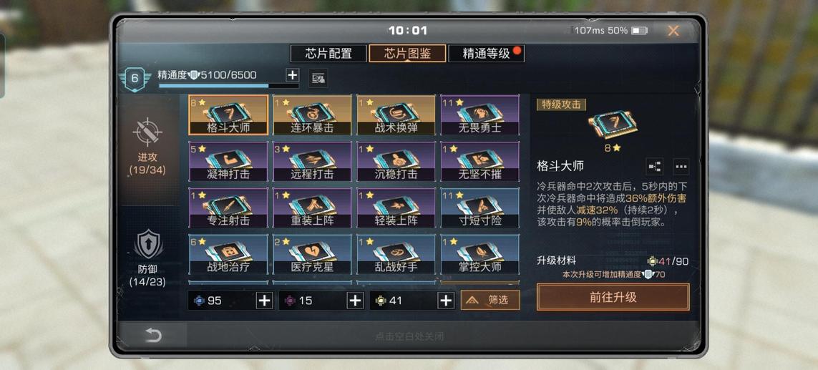Open the three-dots more options icon
The height and width of the screenshot is (370, 818).
pos(681,167)
